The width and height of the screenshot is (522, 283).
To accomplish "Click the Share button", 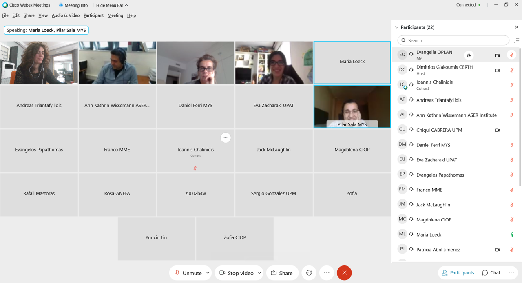I will coord(282,273).
